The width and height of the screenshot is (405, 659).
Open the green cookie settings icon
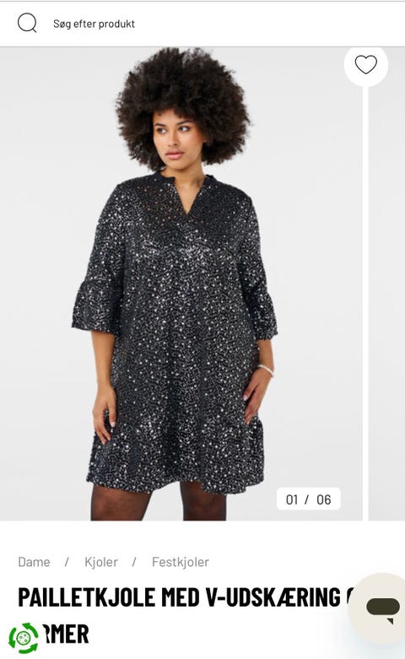click(24, 638)
